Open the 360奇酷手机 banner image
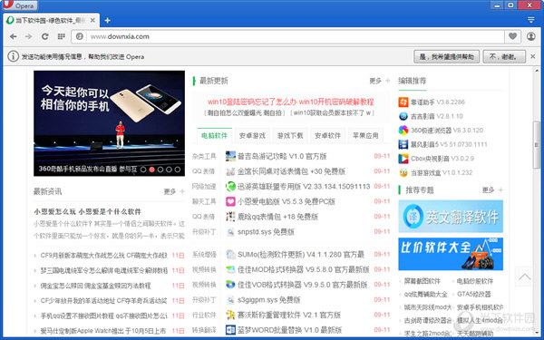The height and width of the screenshot is (340, 544). 109,123
